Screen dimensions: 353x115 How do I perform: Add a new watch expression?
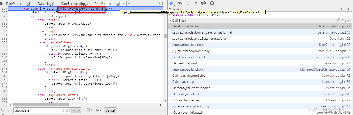(x=342, y=9)
